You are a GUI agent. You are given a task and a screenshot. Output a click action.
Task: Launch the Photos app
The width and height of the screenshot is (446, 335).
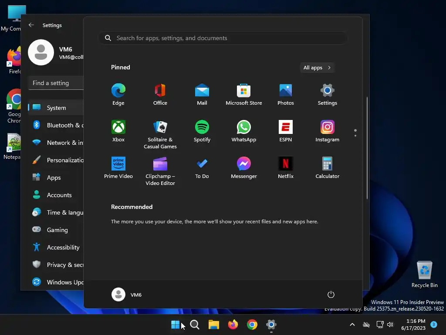[x=286, y=95]
